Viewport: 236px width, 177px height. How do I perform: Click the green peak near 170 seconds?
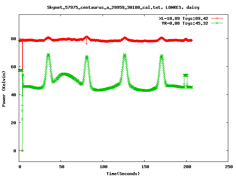[x=162, y=56]
